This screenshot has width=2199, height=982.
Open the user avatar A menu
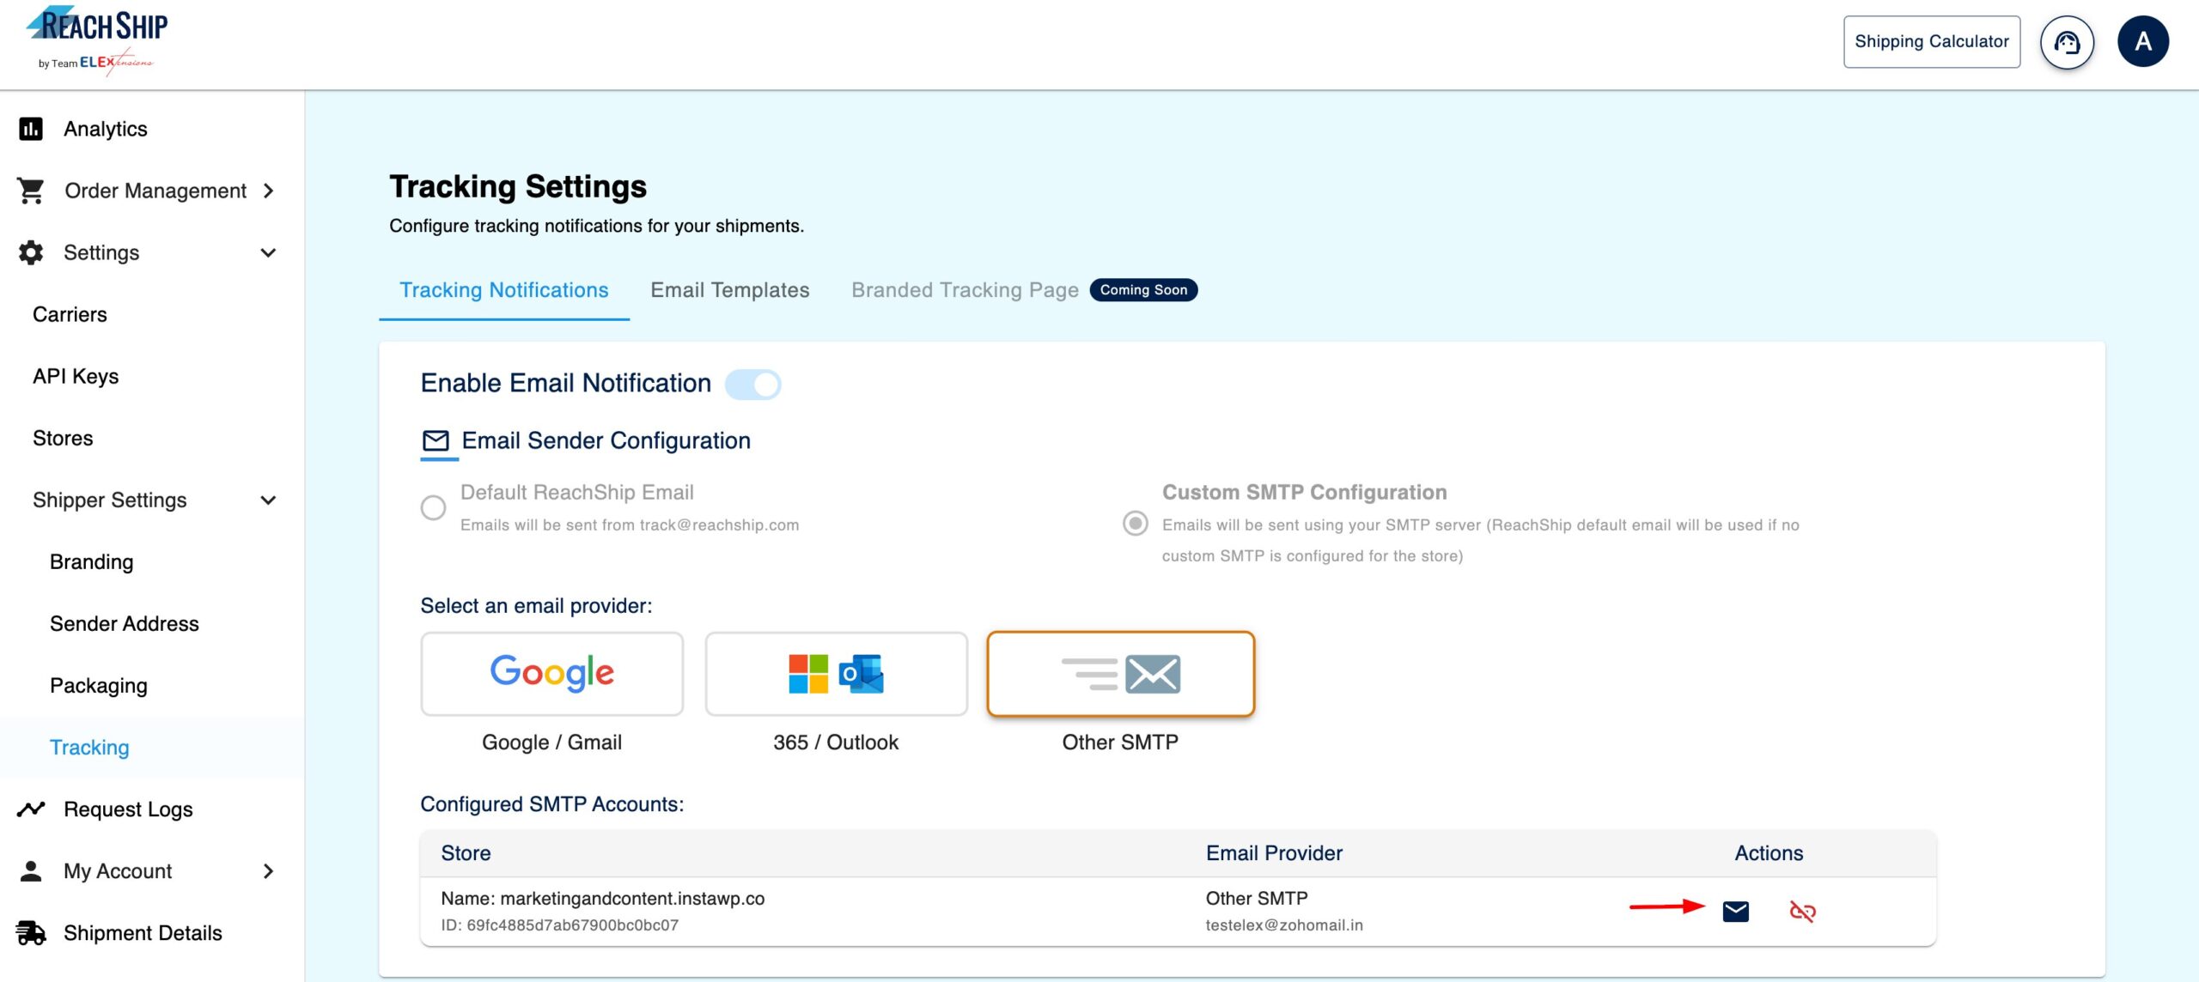2143,41
